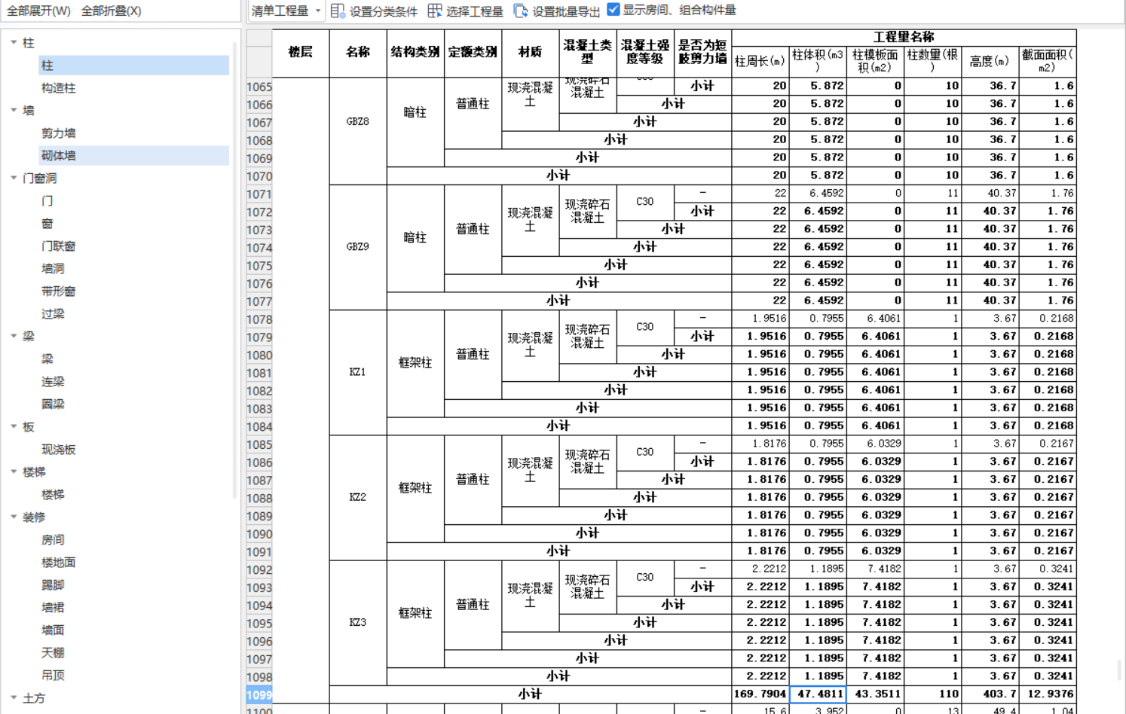Click the 材质 column header
Viewport: 1126px width, 714px height.
tap(530, 53)
